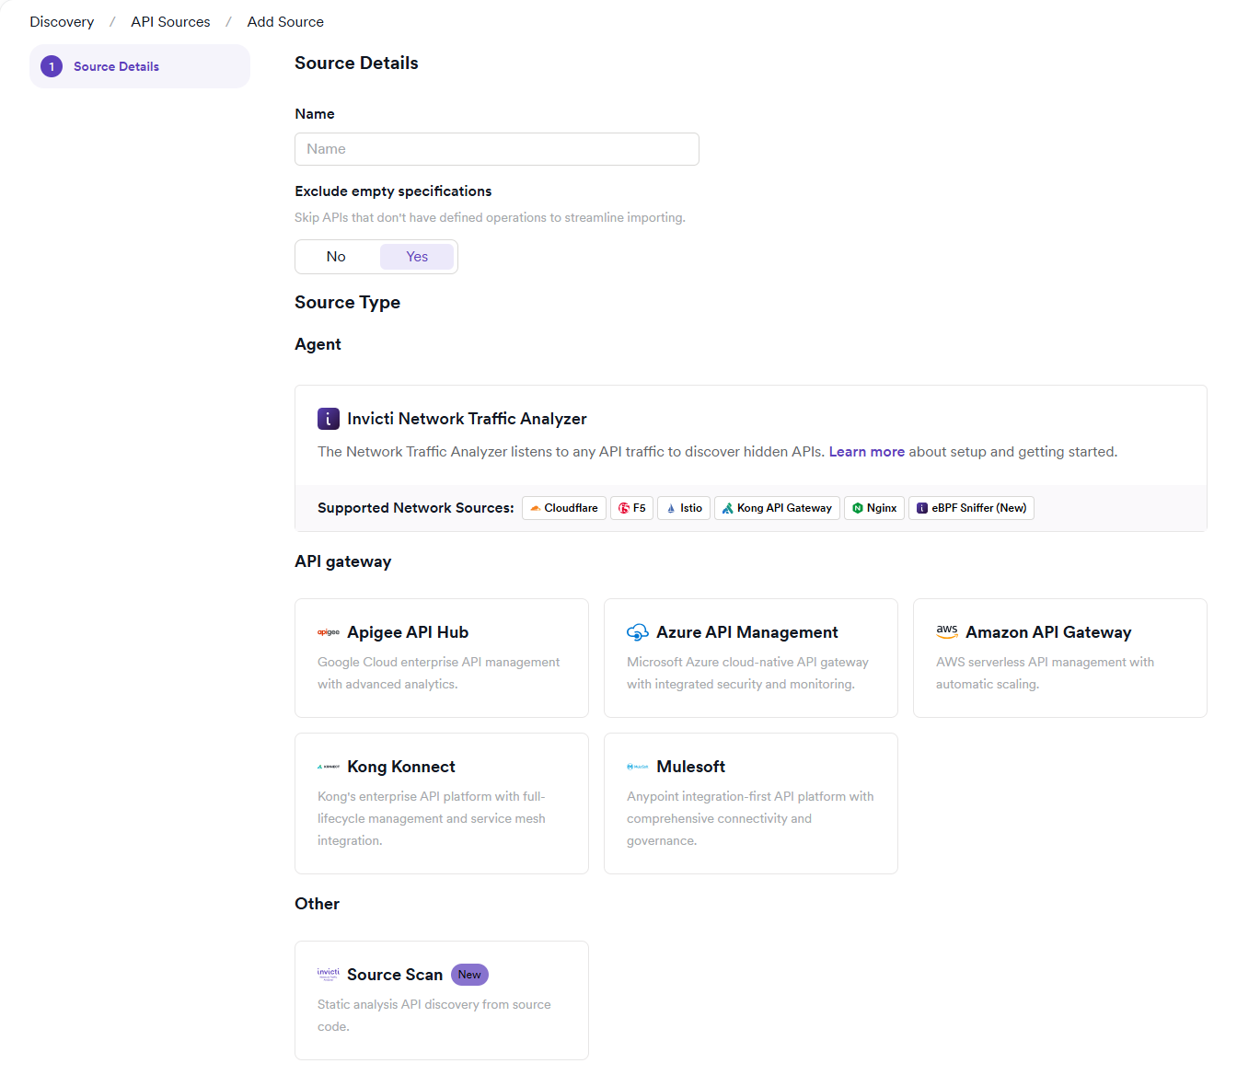Set Exclude empty specifications to Yes
Viewport: 1237px width, 1075px height.
tap(417, 257)
